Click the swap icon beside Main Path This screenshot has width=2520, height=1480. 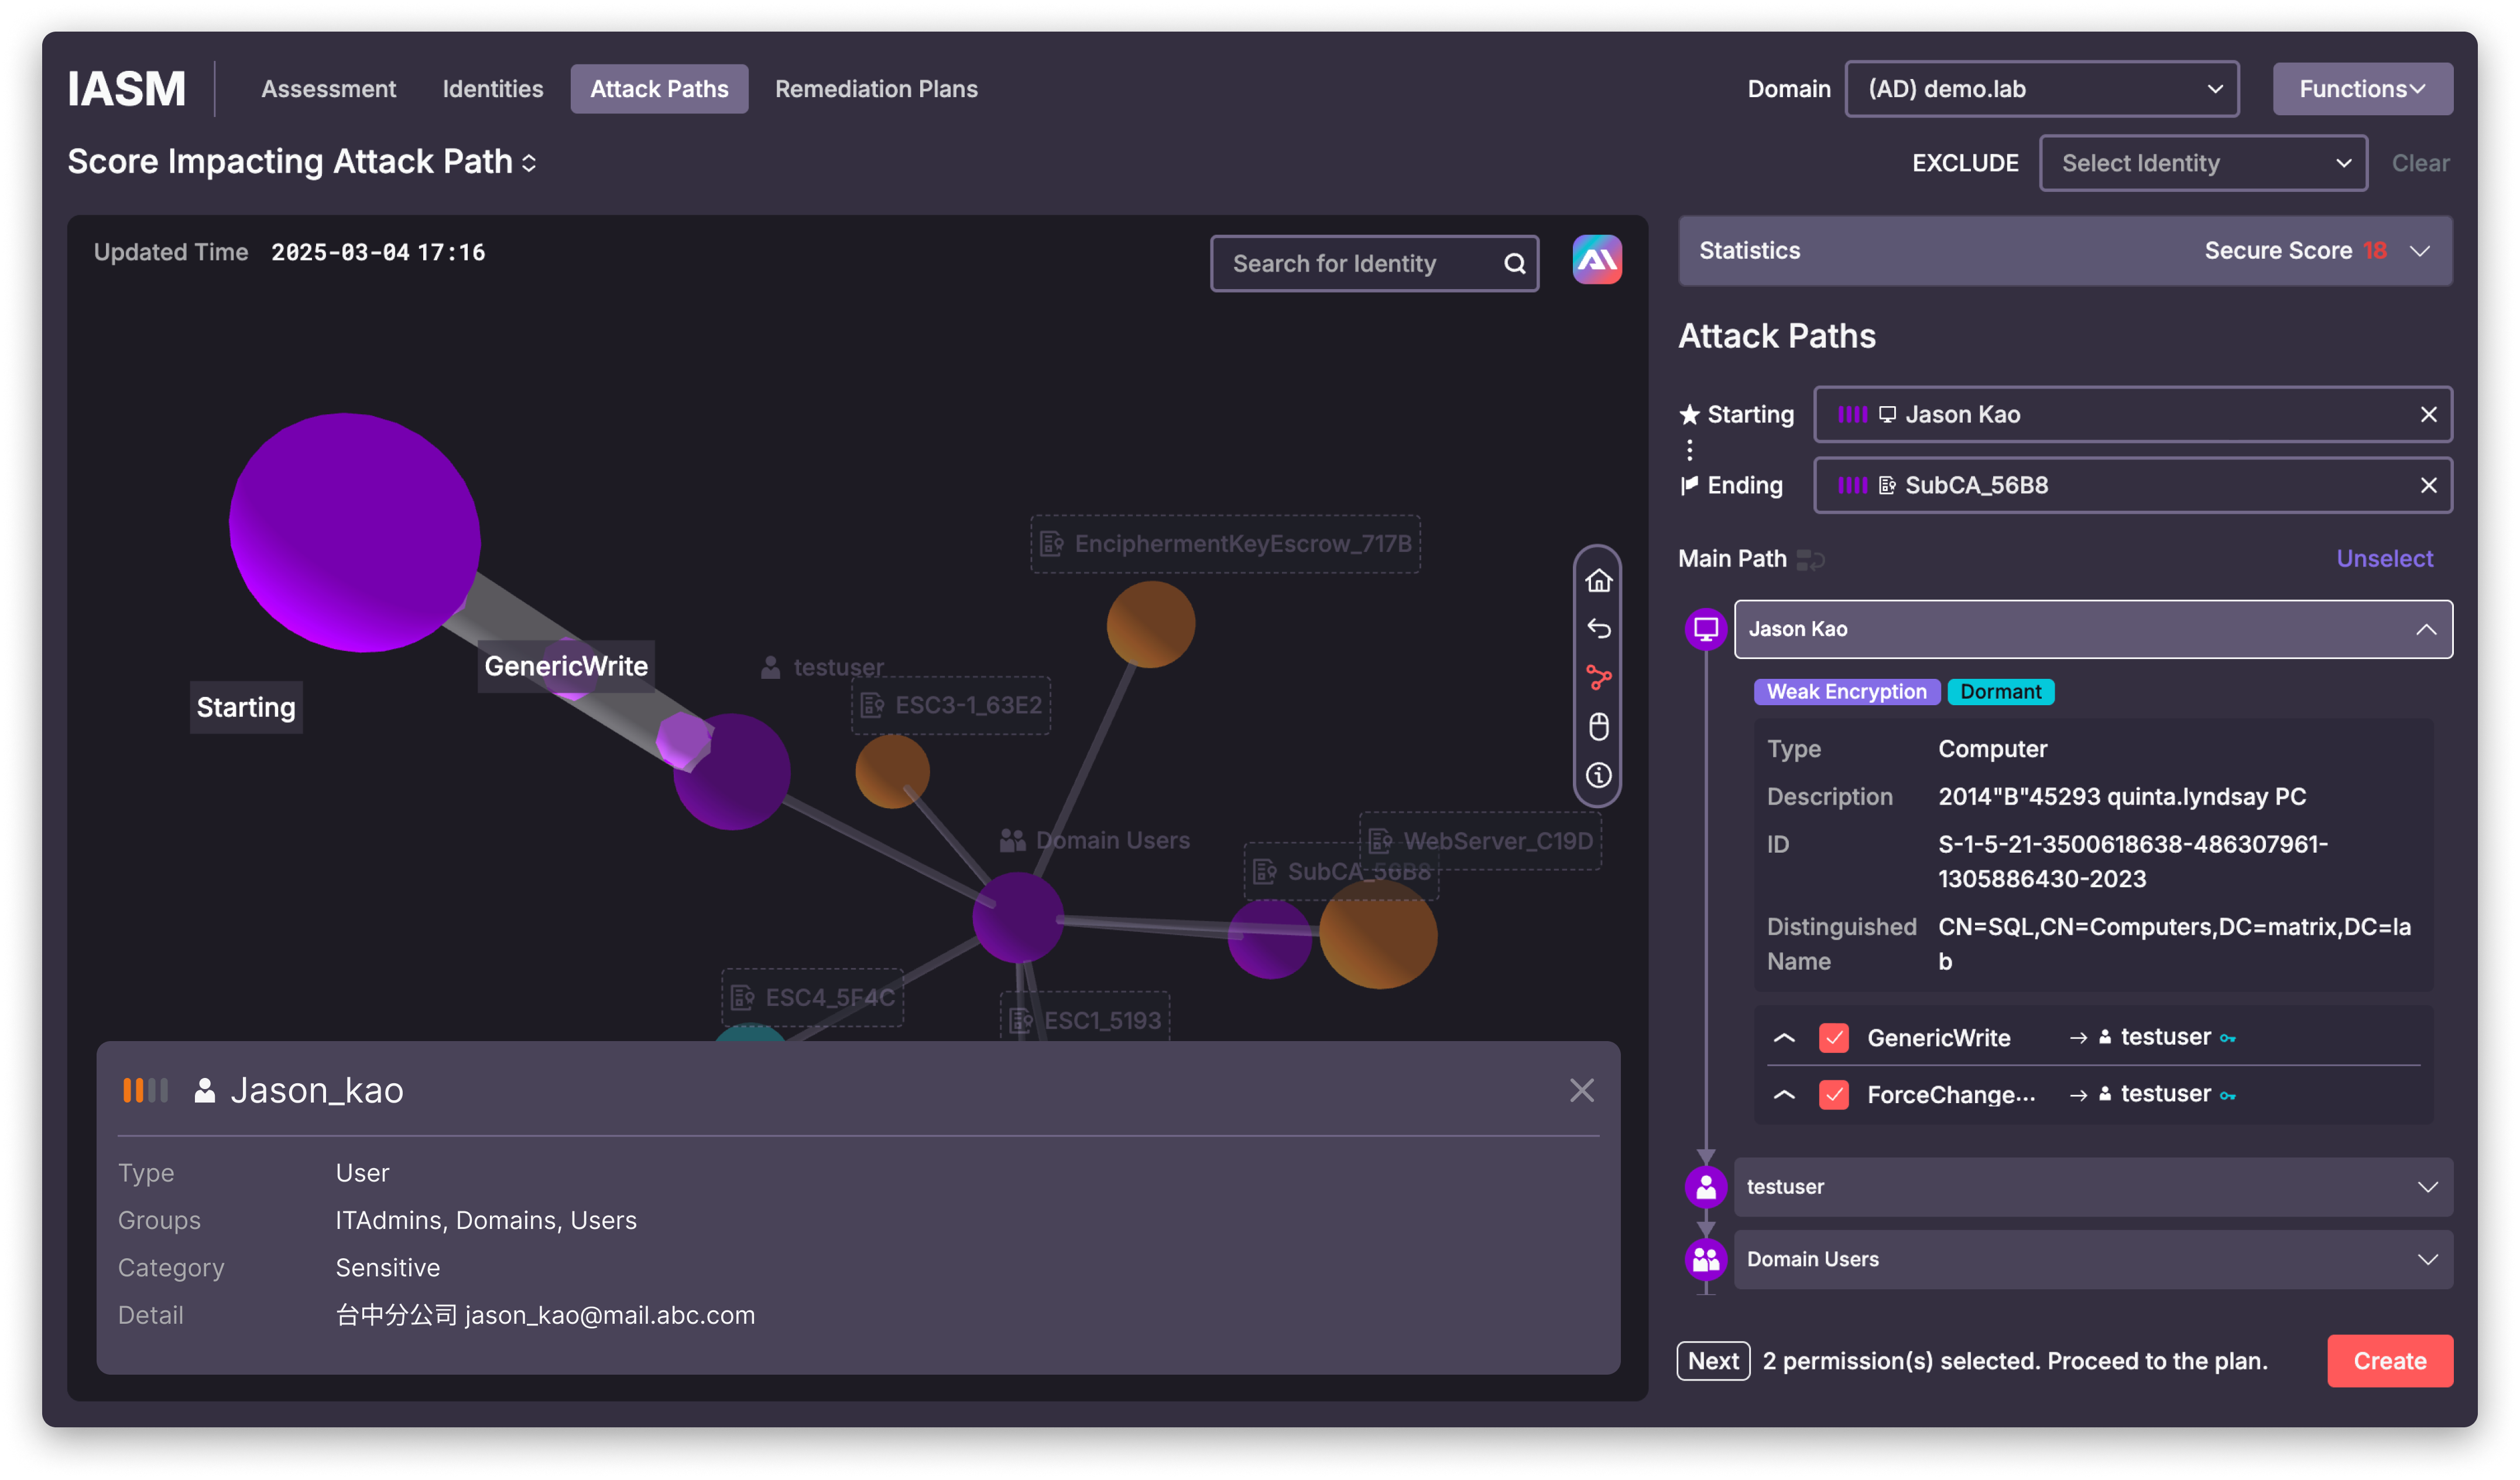pos(1811,560)
